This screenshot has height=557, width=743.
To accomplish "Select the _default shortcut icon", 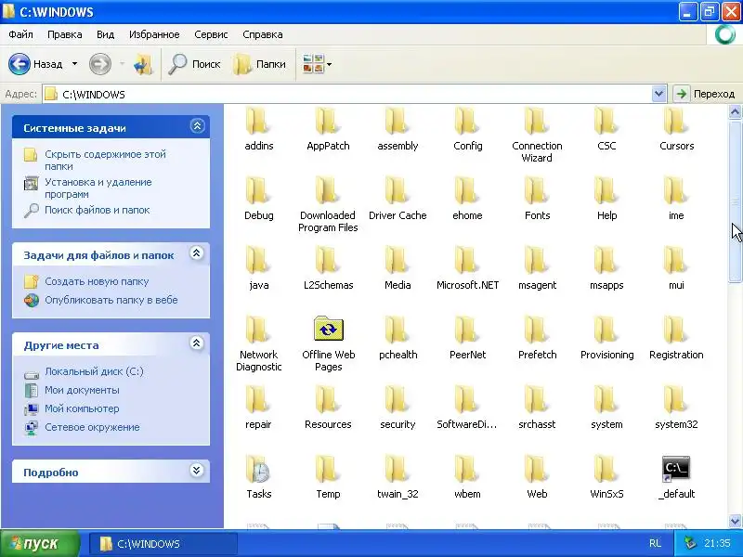I will click(676, 469).
